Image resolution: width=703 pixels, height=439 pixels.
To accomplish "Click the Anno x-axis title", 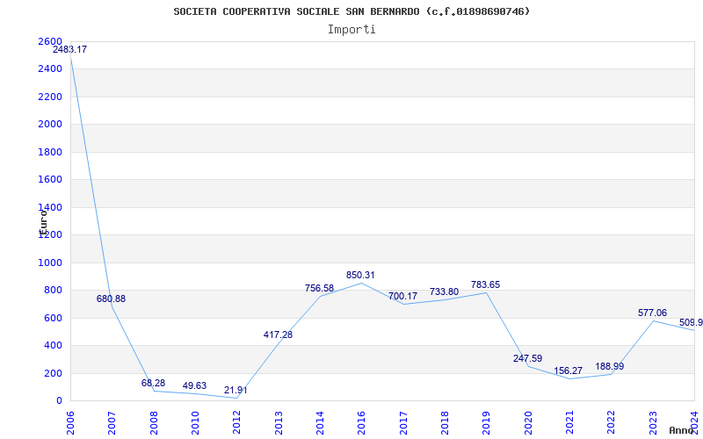I will [x=682, y=430].
